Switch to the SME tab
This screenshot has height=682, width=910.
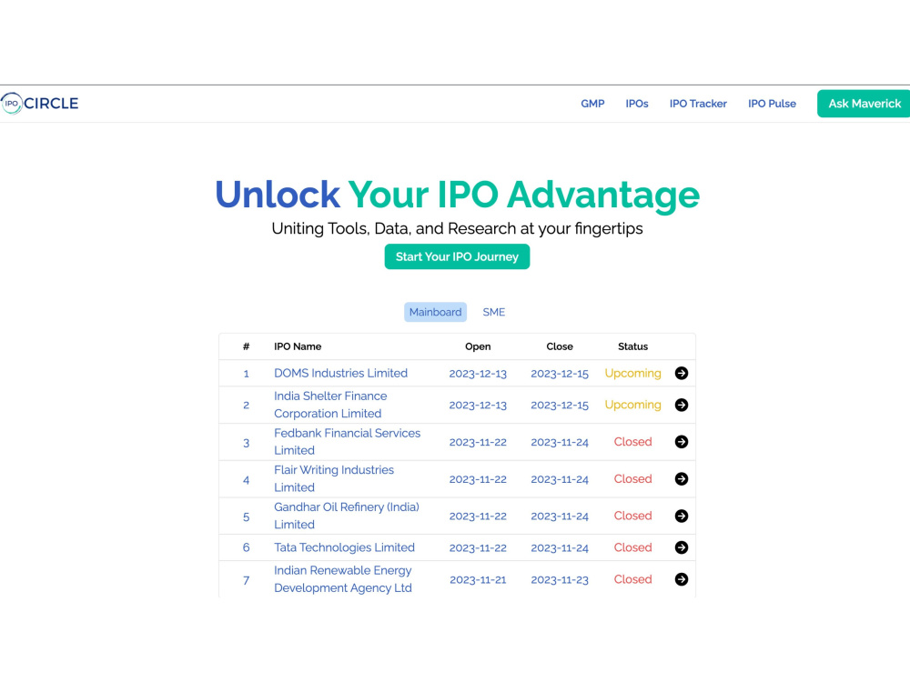(x=494, y=312)
